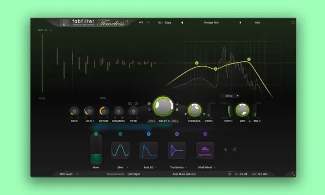This screenshot has width=325, height=195.
Task: Click the ping-pong icon below the snowflake
Action: pyautogui.click(x=149, y=109)
